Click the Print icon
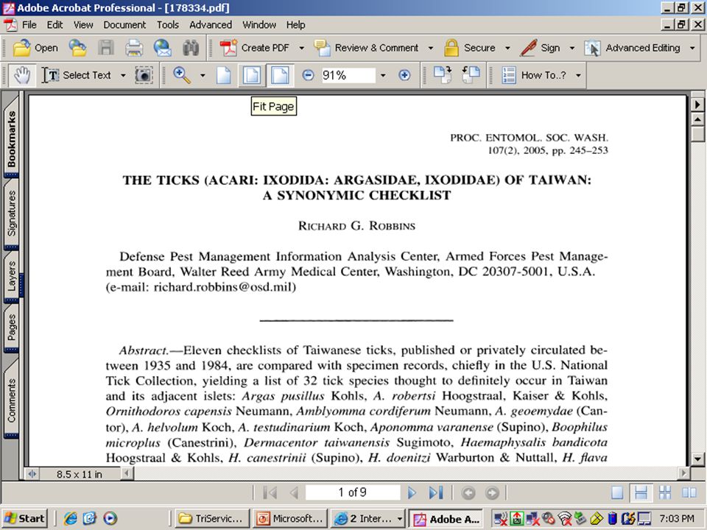 (x=134, y=48)
